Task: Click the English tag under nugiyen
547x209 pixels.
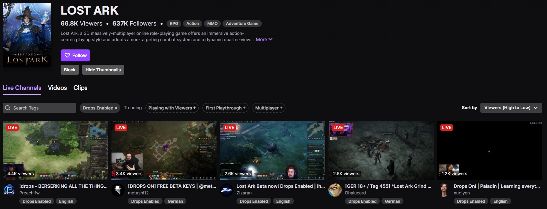Action: pos(500,201)
